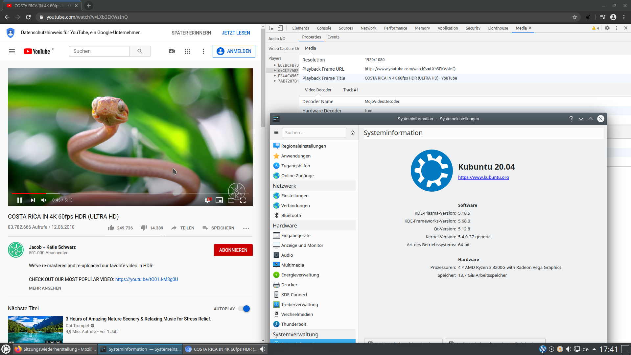This screenshot has height=355, width=631.
Task: Open DevTools settings gear
Action: [x=607, y=28]
